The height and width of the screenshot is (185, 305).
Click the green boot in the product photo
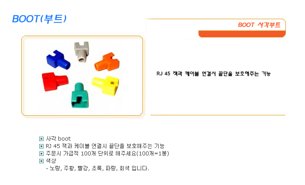[80, 94]
